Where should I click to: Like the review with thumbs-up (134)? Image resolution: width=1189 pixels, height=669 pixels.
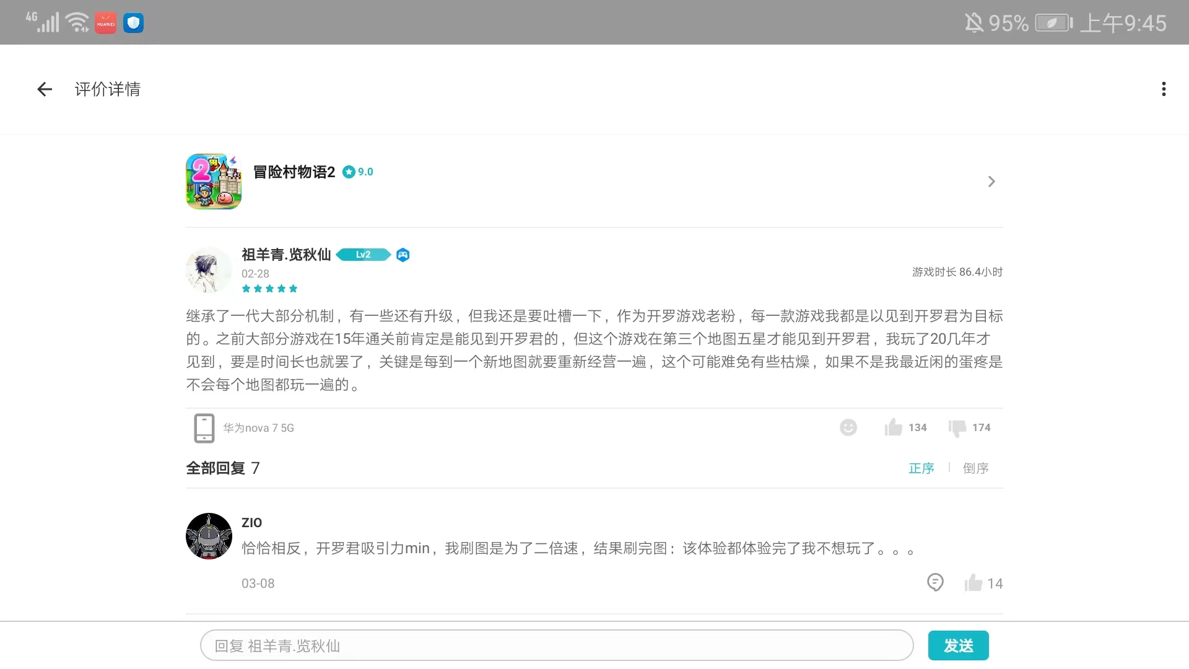894,427
